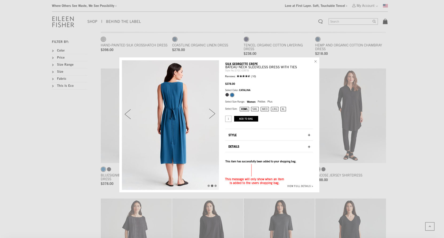Image resolution: width=444 pixels, height=238 pixels.
Task: Close the quick view popup
Action: coord(315,61)
